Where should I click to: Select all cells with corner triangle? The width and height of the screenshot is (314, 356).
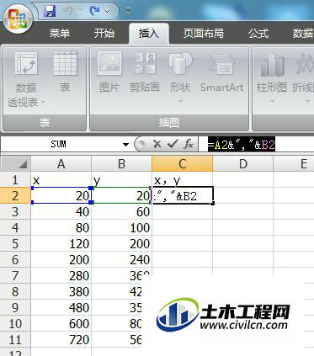(x=15, y=163)
